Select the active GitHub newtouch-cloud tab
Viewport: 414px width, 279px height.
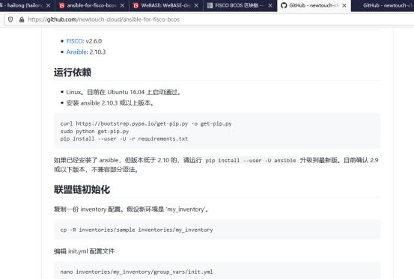click(x=314, y=5)
